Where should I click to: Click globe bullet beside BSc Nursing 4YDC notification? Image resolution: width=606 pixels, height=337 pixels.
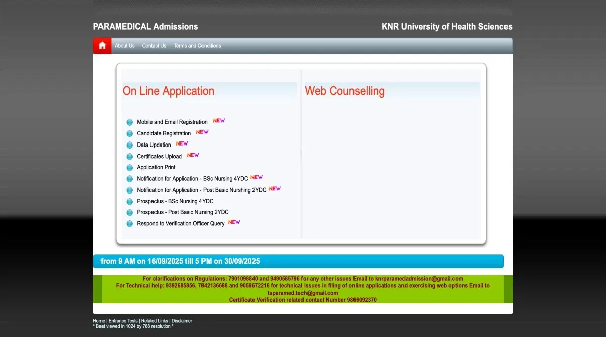point(130,179)
